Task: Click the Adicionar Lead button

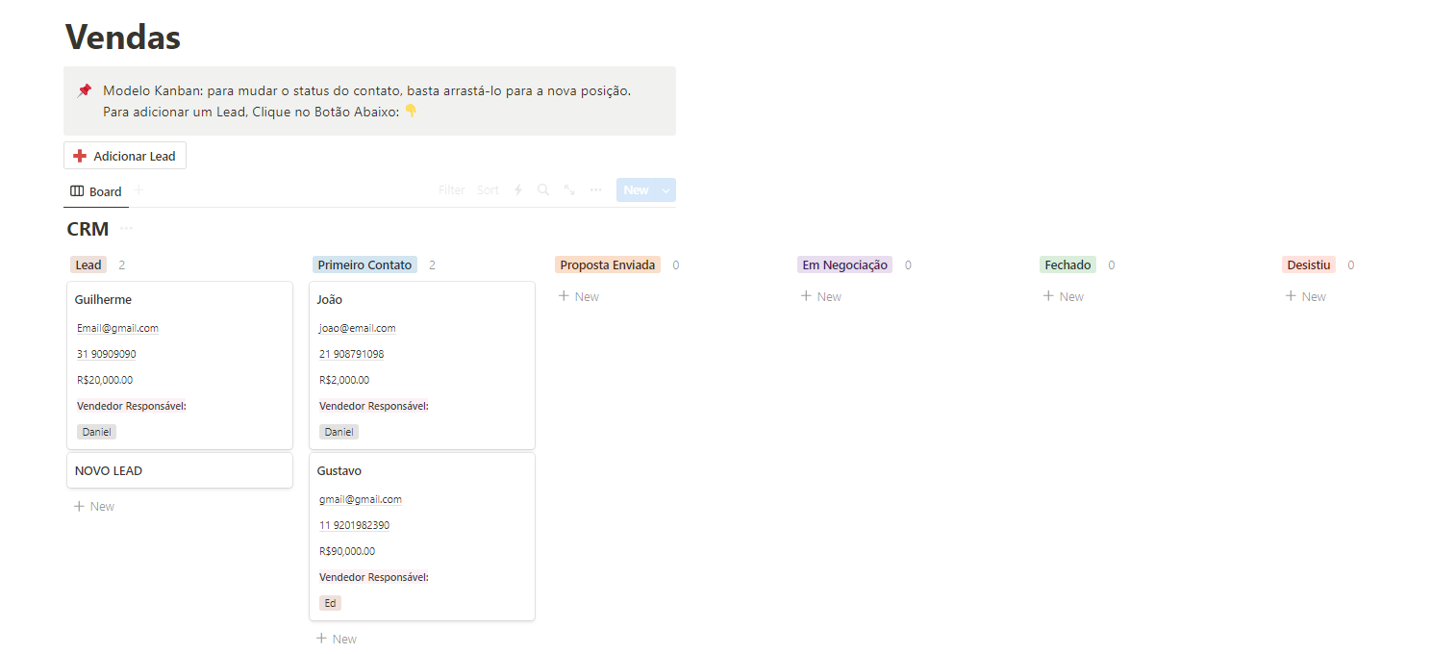Action: pos(125,156)
